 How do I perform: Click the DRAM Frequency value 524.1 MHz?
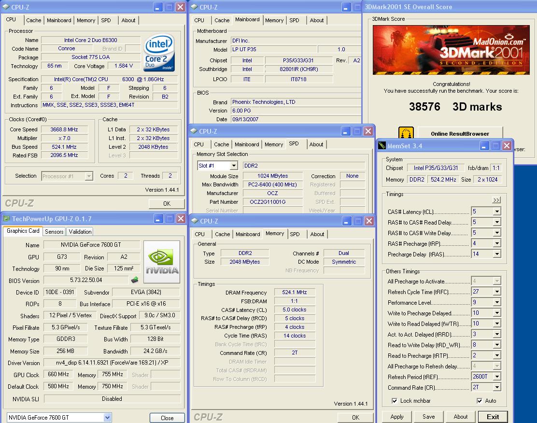point(295,292)
